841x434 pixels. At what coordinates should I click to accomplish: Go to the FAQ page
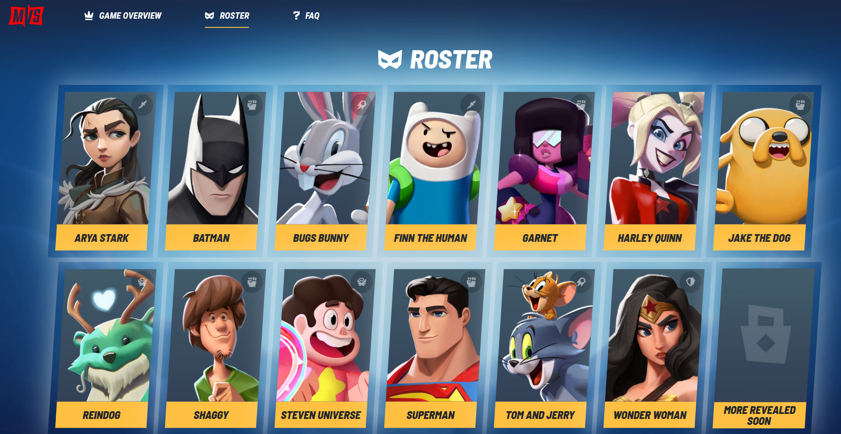click(306, 16)
